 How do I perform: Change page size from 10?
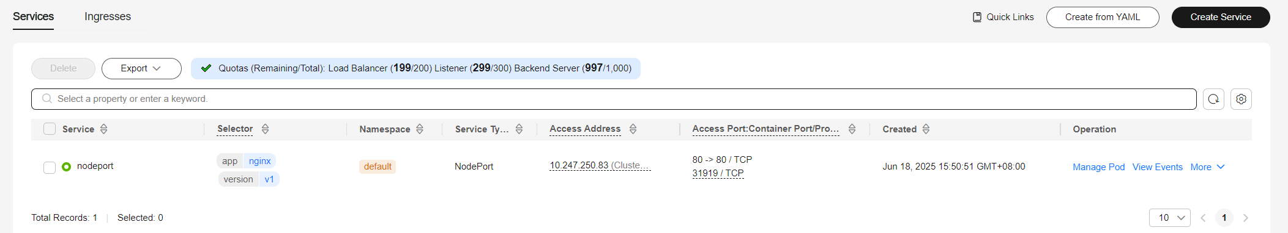point(1170,218)
